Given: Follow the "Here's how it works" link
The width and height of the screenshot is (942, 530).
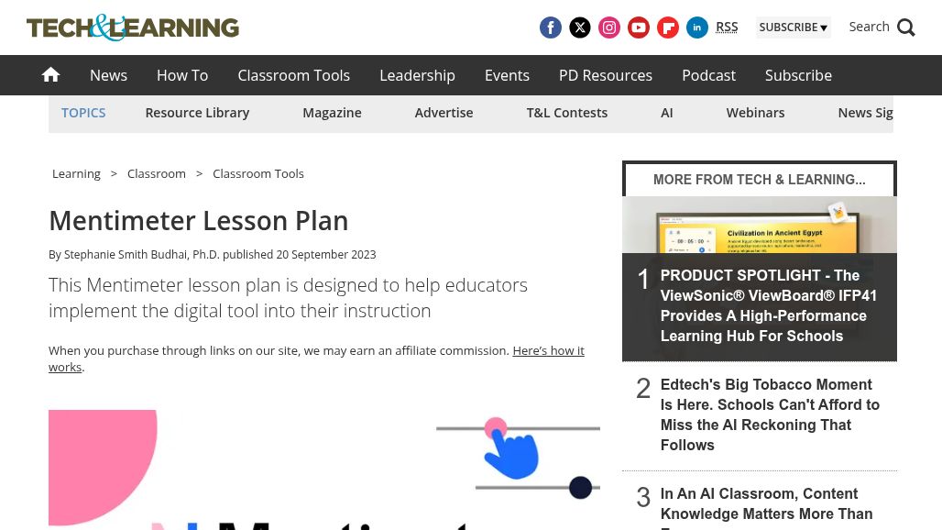Looking at the screenshot, I should [317, 359].
